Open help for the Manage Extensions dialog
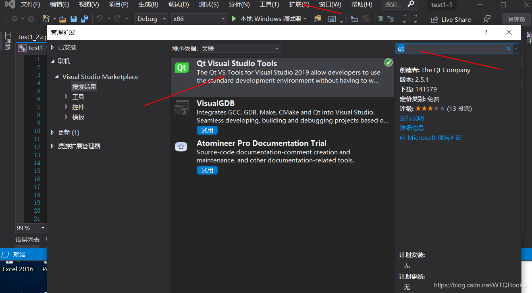 486,32
